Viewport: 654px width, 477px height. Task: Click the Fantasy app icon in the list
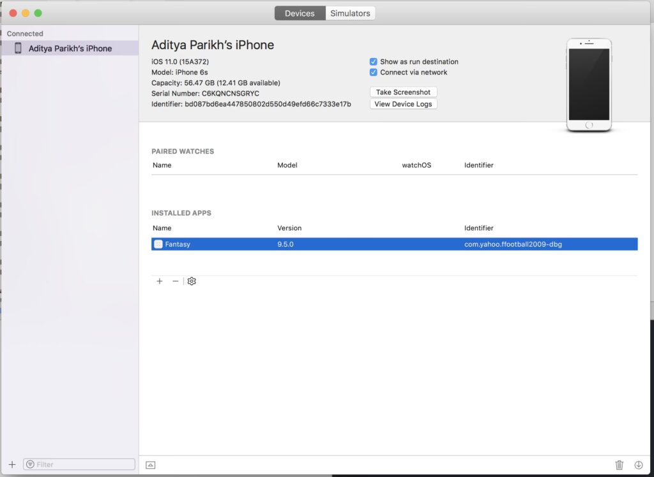pyautogui.click(x=158, y=244)
